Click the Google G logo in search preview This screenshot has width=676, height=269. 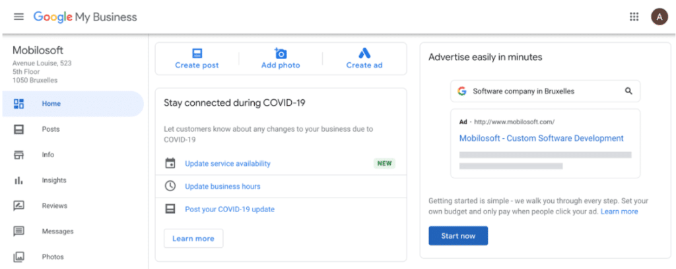point(462,91)
